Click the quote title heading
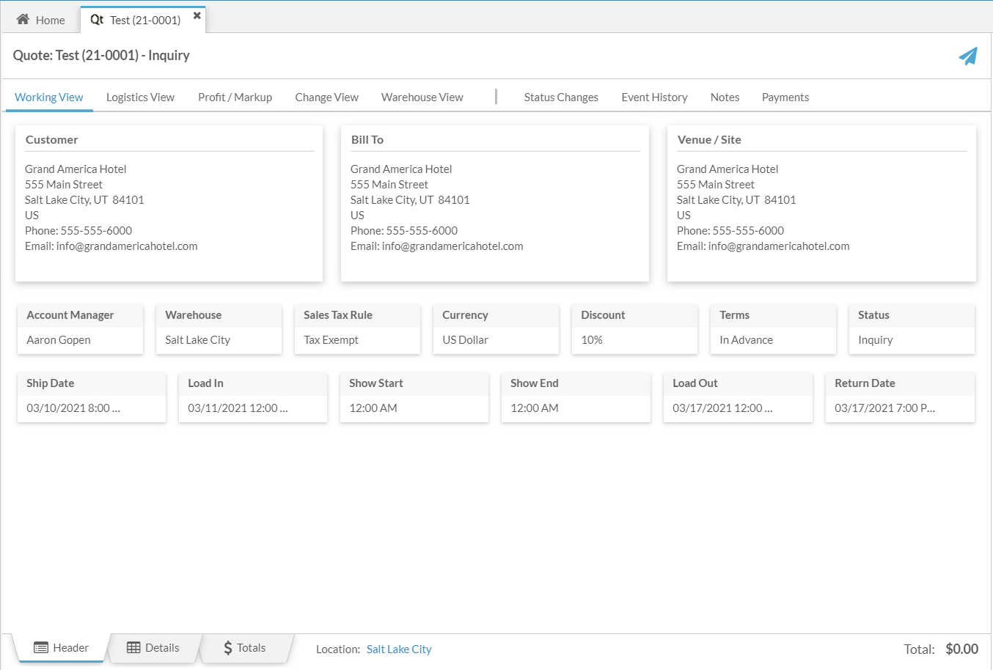Screen dimensions: 993x670 (101, 56)
